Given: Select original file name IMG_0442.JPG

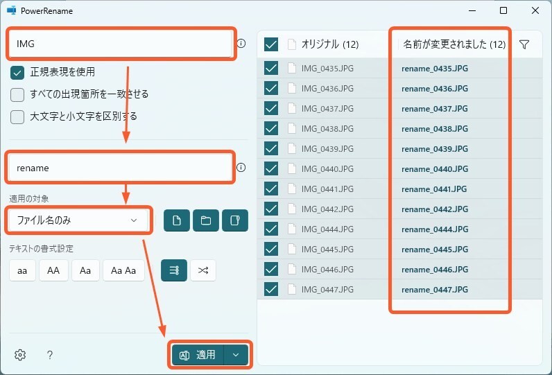Looking at the screenshot, I should coord(327,209).
